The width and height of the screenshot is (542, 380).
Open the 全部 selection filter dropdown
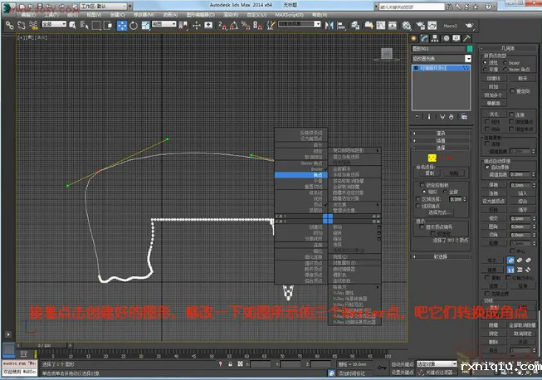54,24
